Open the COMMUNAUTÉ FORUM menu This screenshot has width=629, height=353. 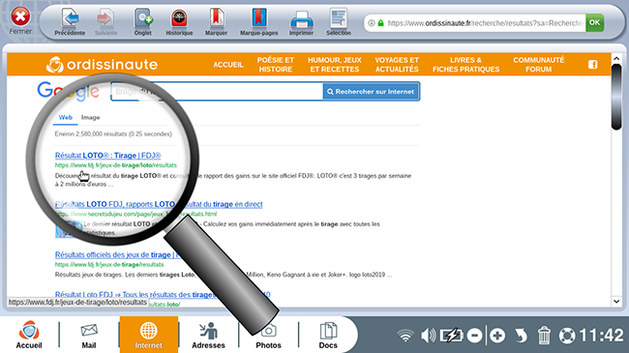(x=539, y=65)
